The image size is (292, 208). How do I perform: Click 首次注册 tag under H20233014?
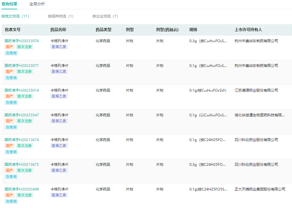point(24,96)
